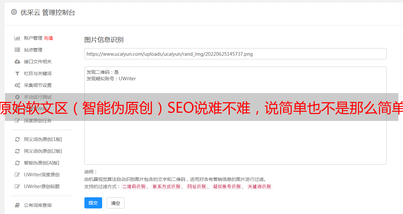This screenshot has width=403, height=214.
Task: Click the 说明： label
Action: coord(91,172)
